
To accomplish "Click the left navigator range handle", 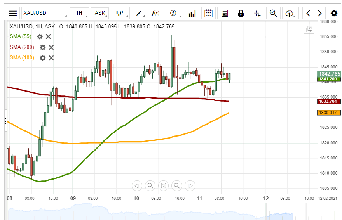I will [267, 211].
